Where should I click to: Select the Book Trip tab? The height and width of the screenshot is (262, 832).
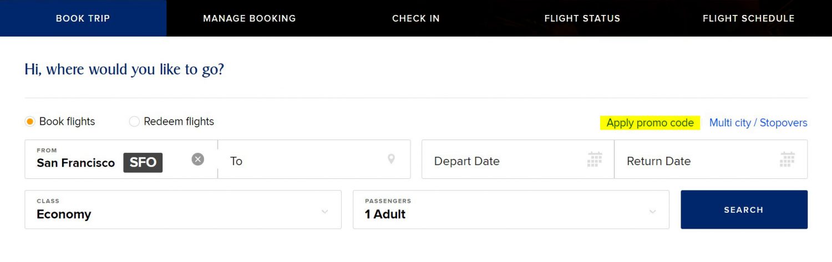(83, 18)
